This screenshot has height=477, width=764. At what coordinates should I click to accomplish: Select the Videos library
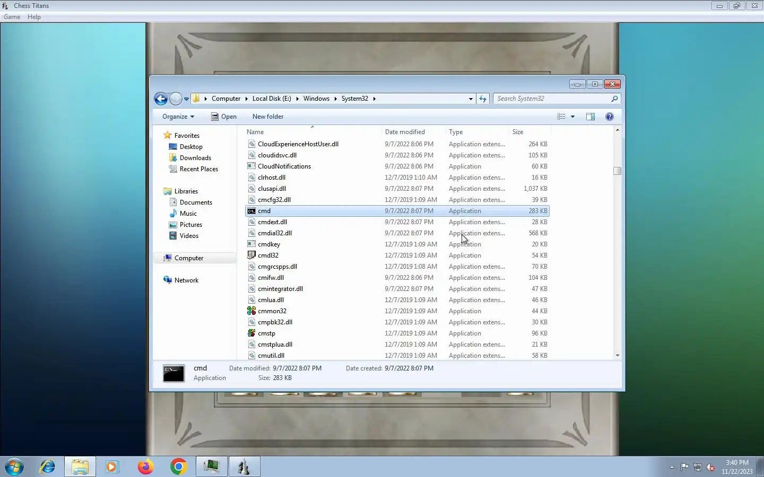189,236
